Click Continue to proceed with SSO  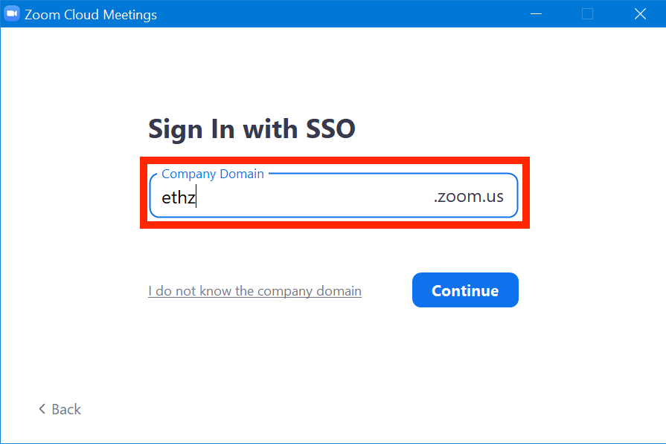point(465,290)
